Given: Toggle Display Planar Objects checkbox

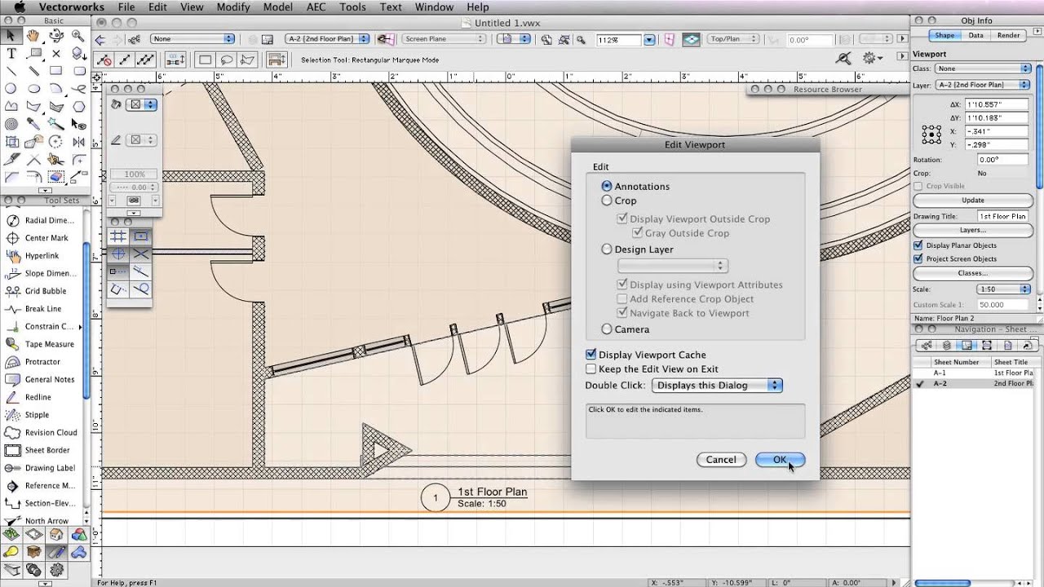Looking at the screenshot, I should [918, 245].
